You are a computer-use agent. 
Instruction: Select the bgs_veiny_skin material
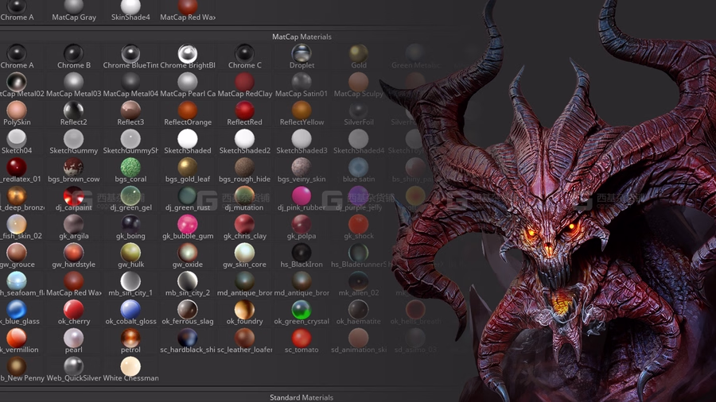click(302, 171)
